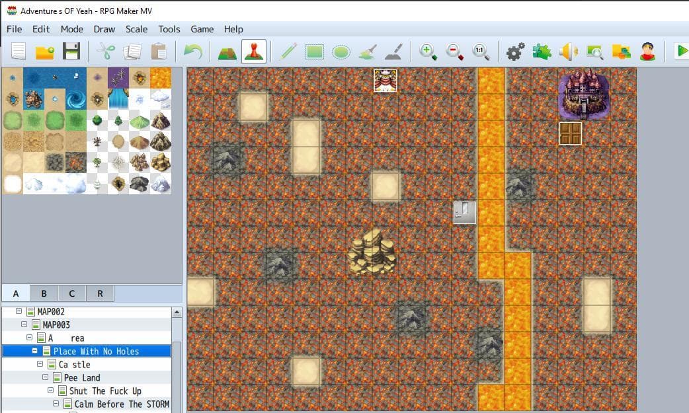Paste with the clipboard icon

159,52
